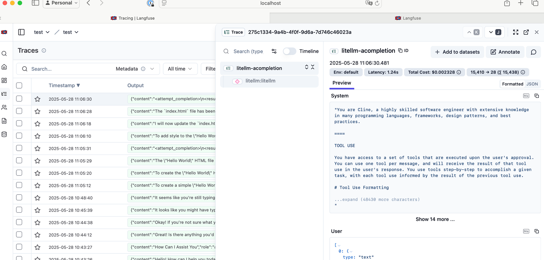Copy the System message content

(537, 96)
